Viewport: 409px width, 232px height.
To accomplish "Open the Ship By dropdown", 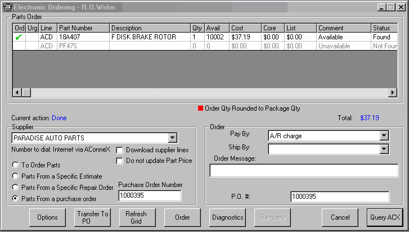I will coord(384,149).
